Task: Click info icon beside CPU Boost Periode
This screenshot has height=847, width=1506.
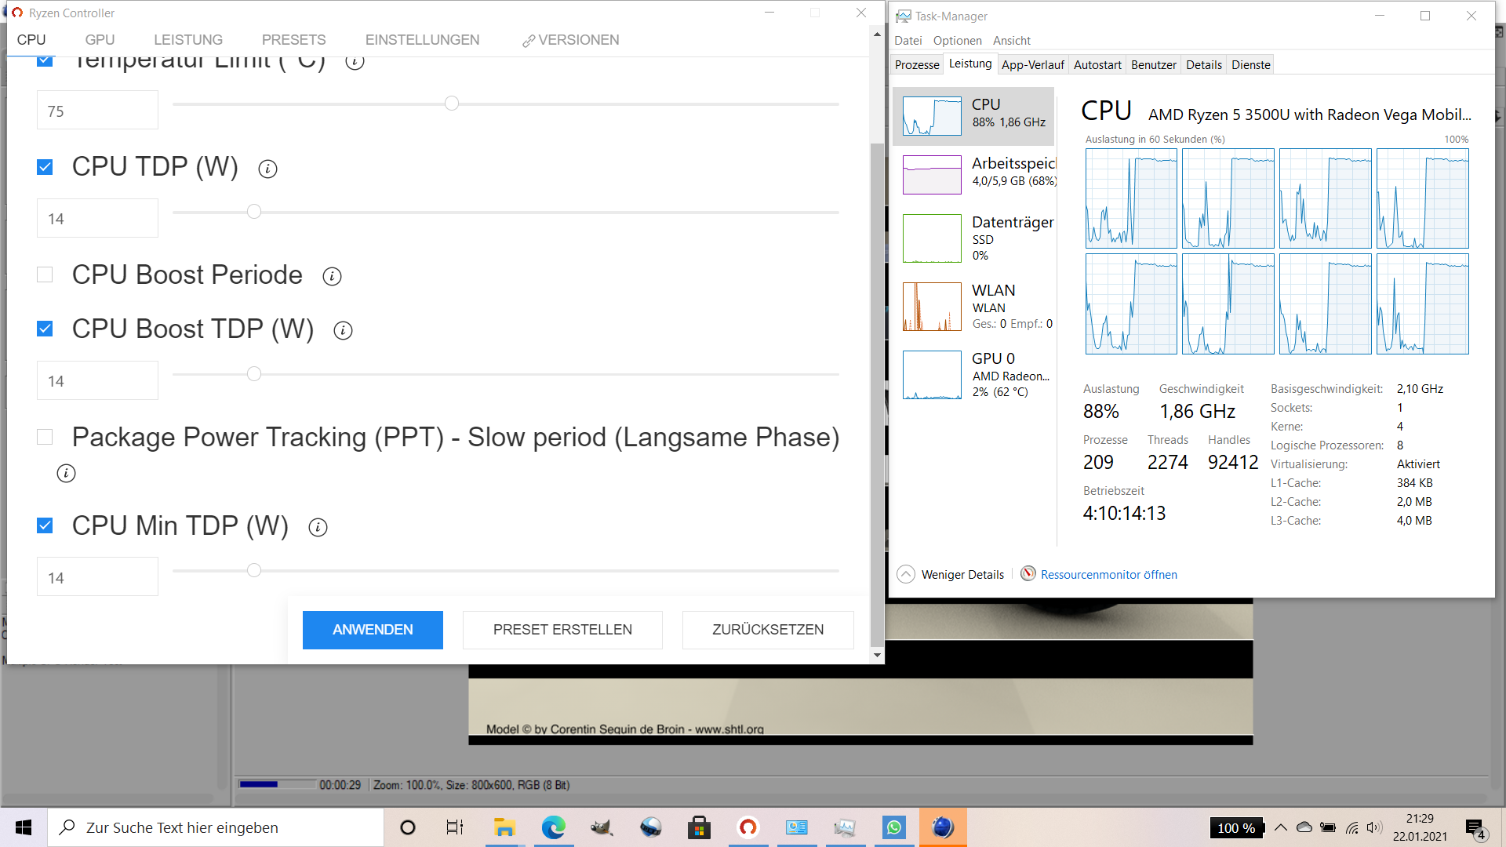Action: [x=332, y=276]
